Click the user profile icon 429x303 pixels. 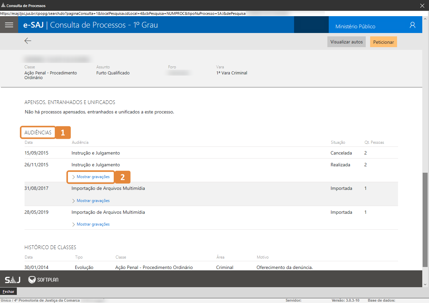point(413,25)
